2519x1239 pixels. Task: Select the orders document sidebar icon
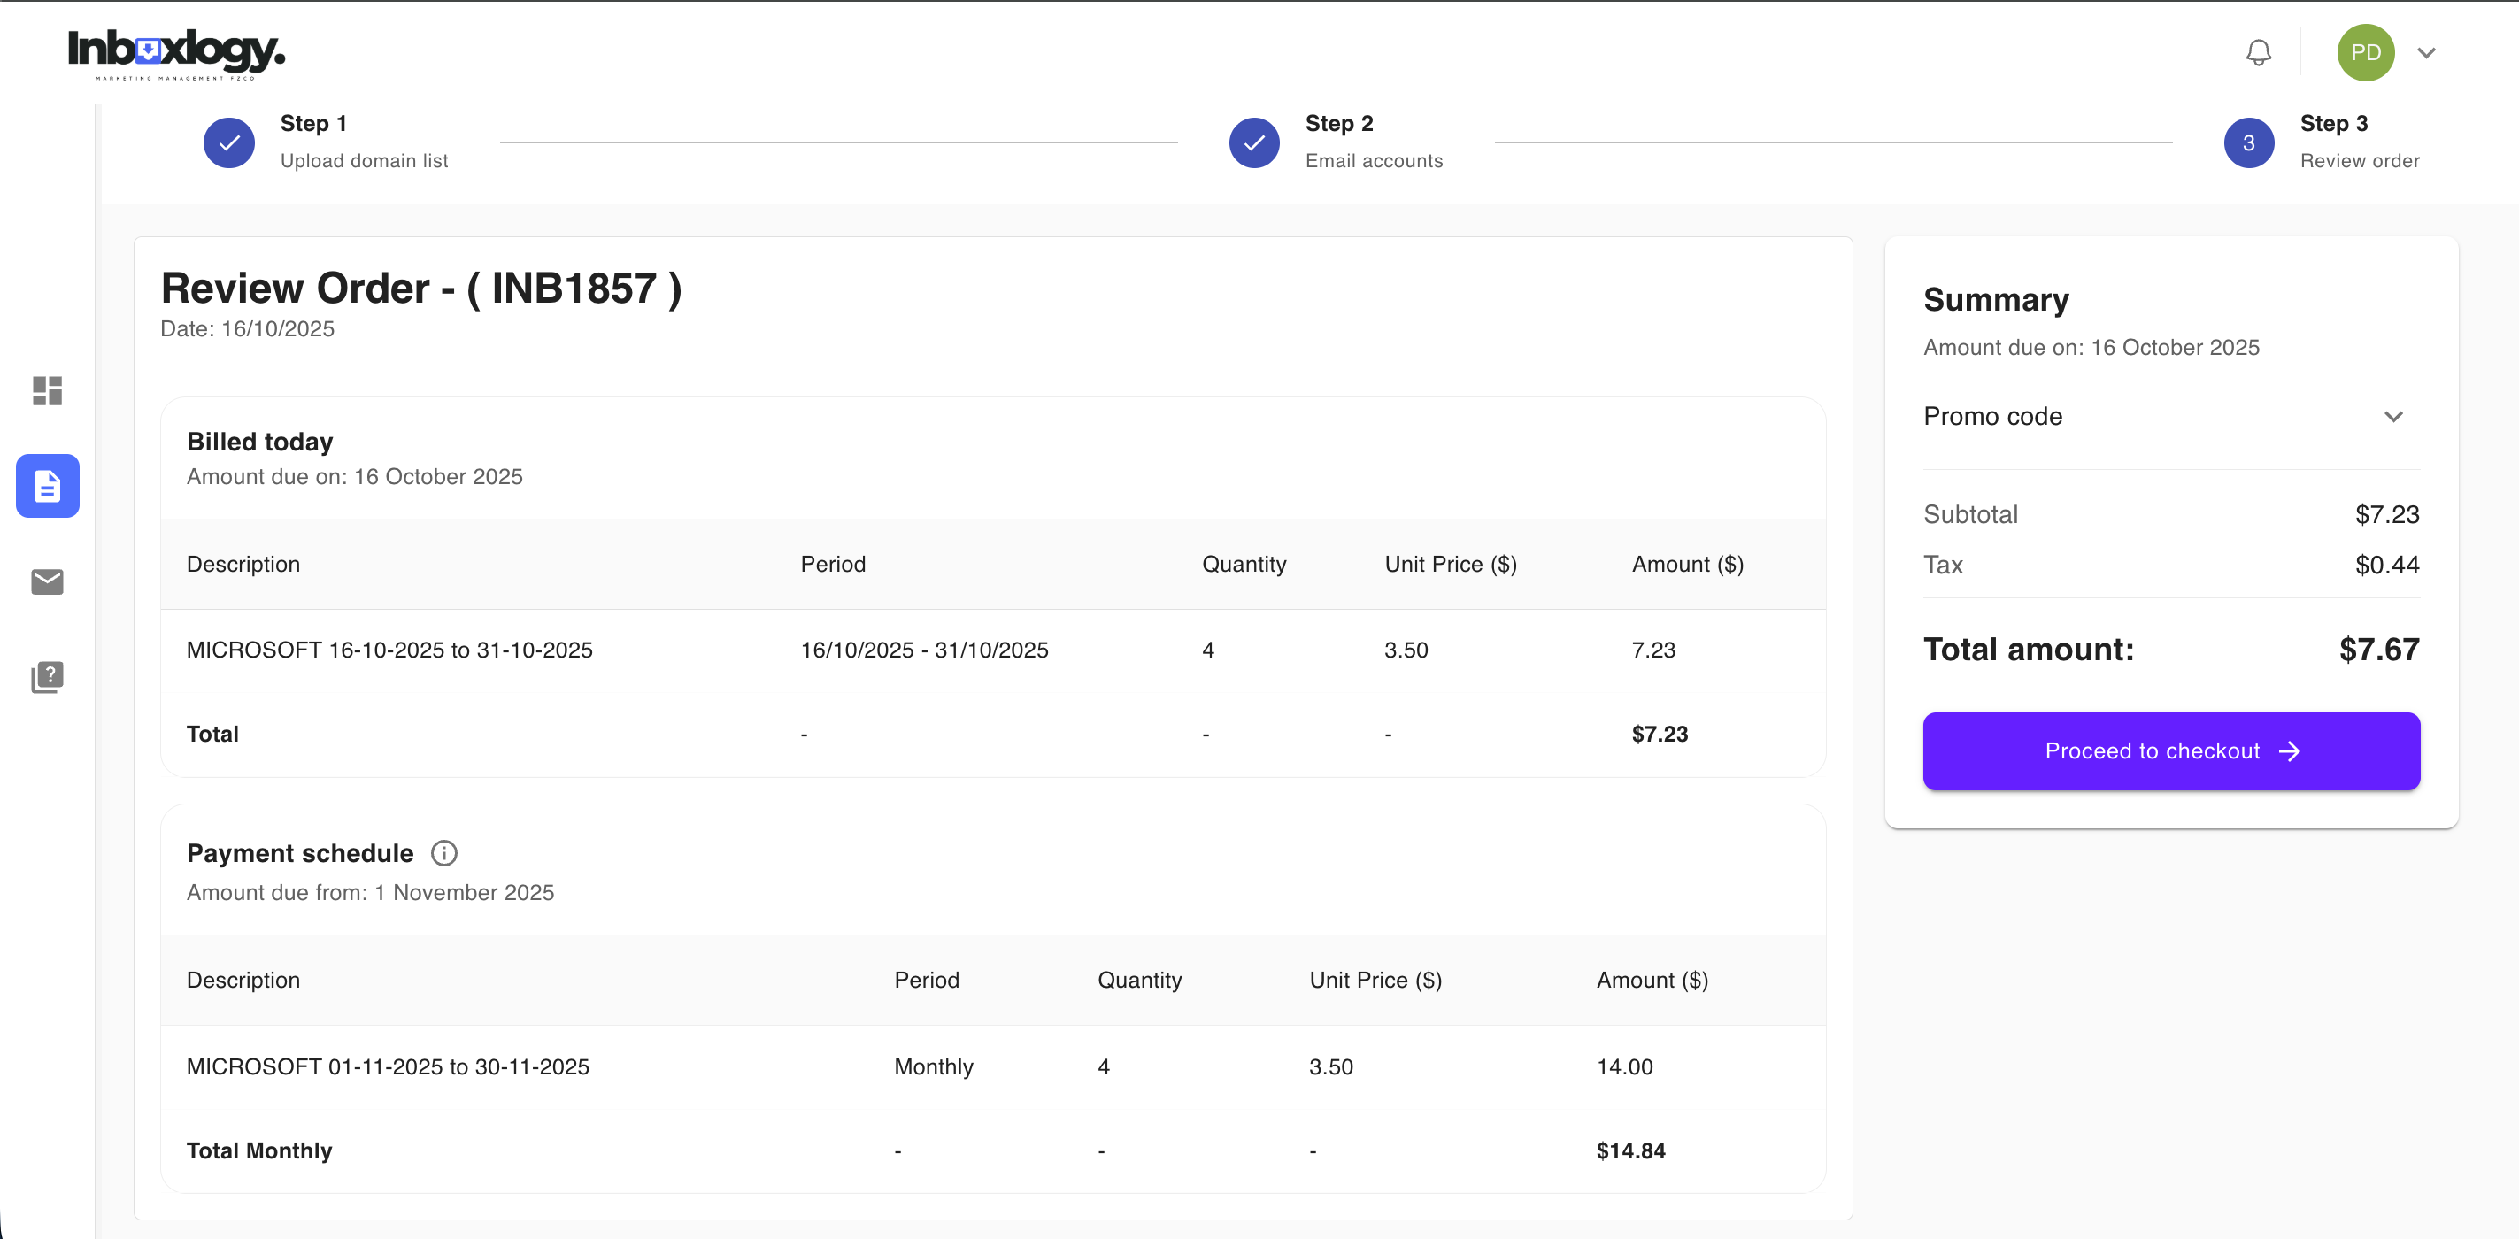click(x=47, y=486)
